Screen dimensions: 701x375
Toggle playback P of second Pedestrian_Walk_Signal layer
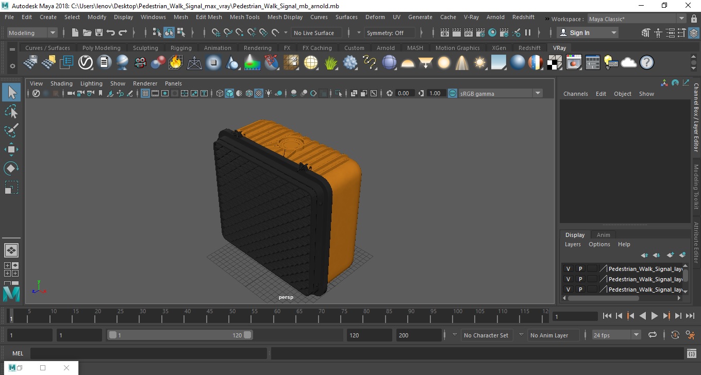click(580, 279)
